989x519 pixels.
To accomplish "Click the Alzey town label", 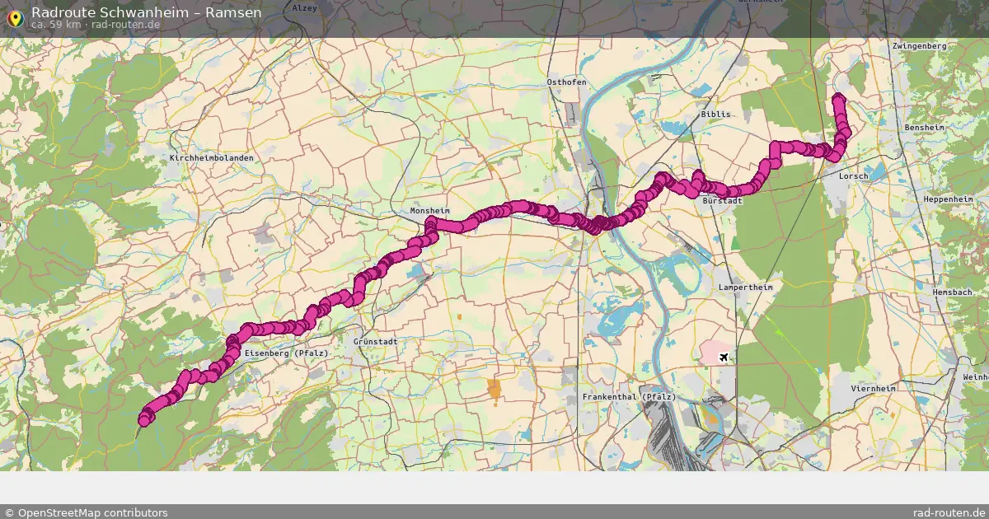I will coord(304,7).
